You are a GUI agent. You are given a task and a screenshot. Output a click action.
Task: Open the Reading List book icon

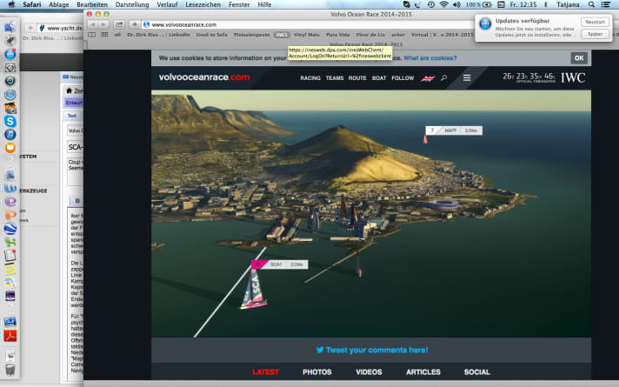click(x=91, y=35)
